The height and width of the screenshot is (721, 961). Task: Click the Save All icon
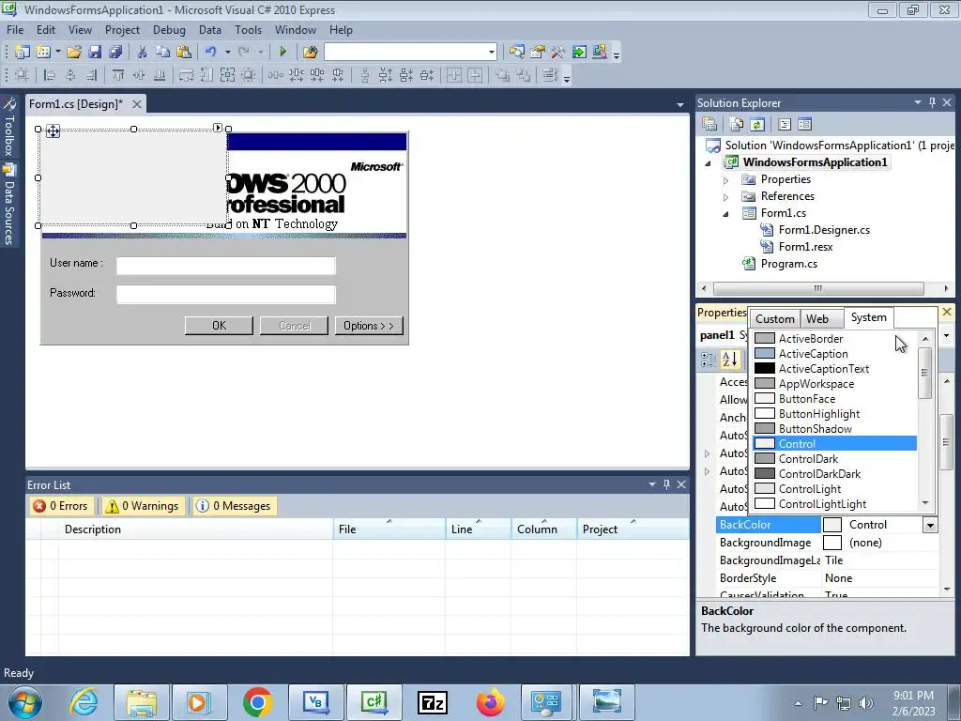coord(115,53)
